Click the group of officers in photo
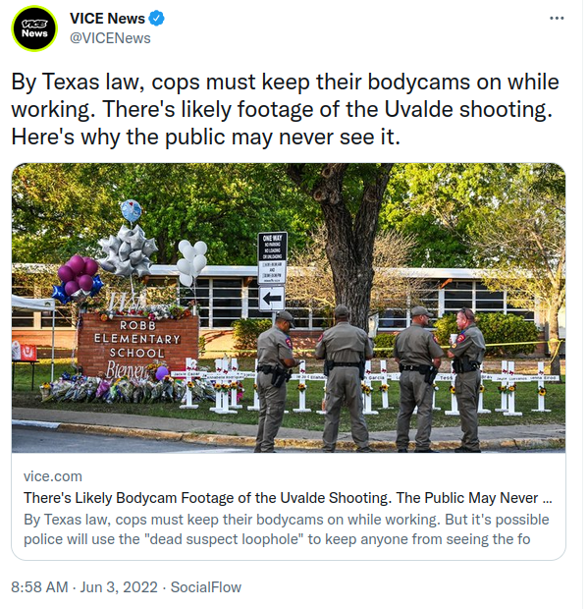This screenshot has width=588, height=609. (x=370, y=379)
